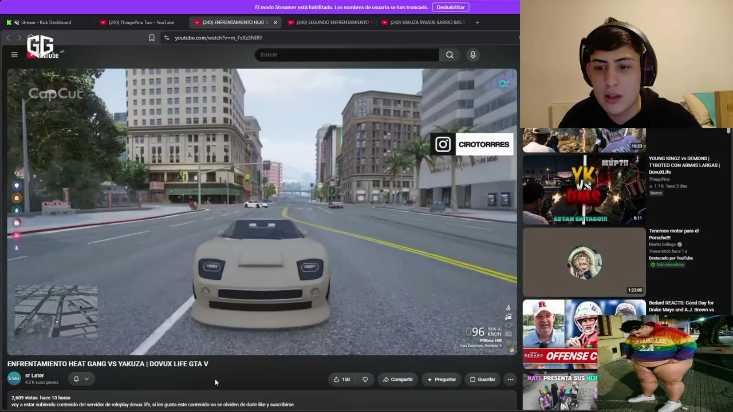The width and height of the screenshot is (733, 412).
Task: Expand the description starting 'voy a estar subiendo'
Action: point(152,405)
